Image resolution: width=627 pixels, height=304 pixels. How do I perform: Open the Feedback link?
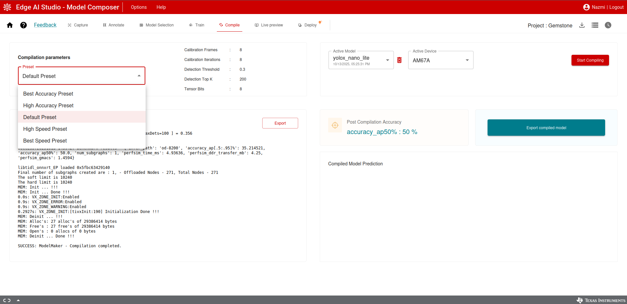click(x=45, y=25)
